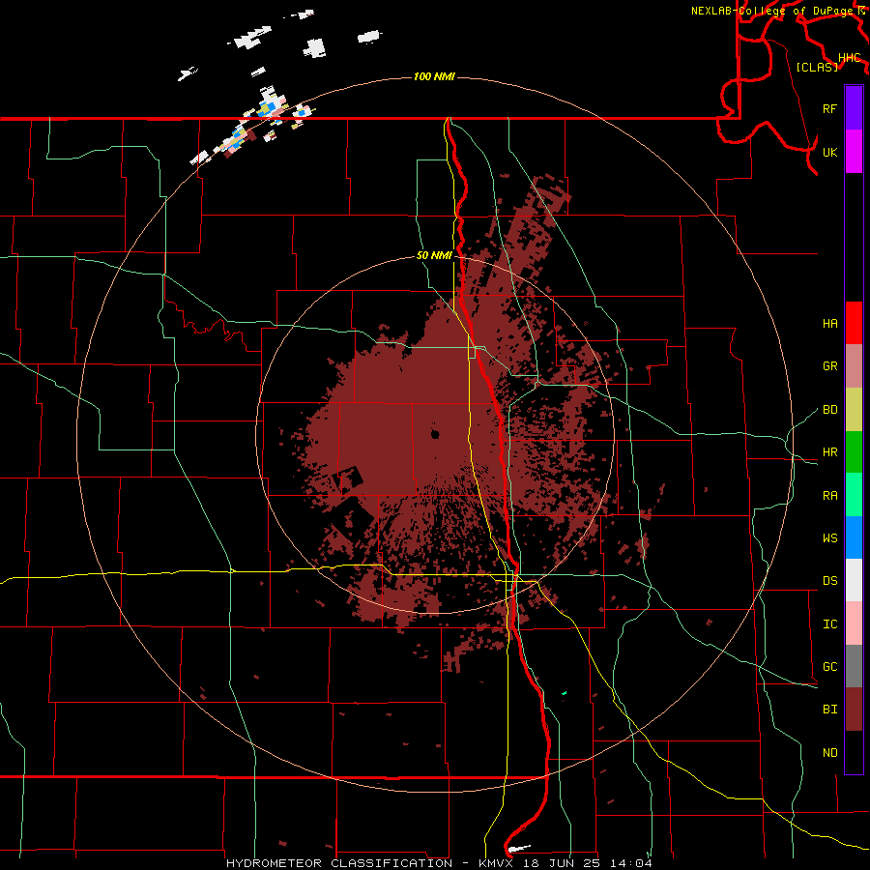Screen dimensions: 870x870
Task: Click the UK legend label
Action: (x=829, y=152)
